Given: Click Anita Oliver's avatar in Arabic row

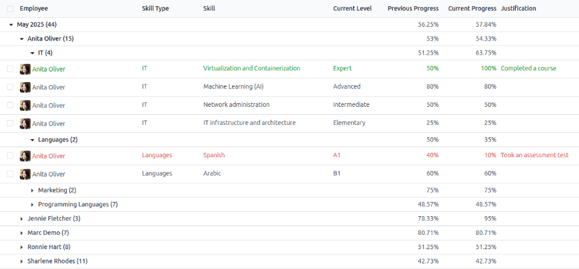Looking at the screenshot, I should coord(25,174).
